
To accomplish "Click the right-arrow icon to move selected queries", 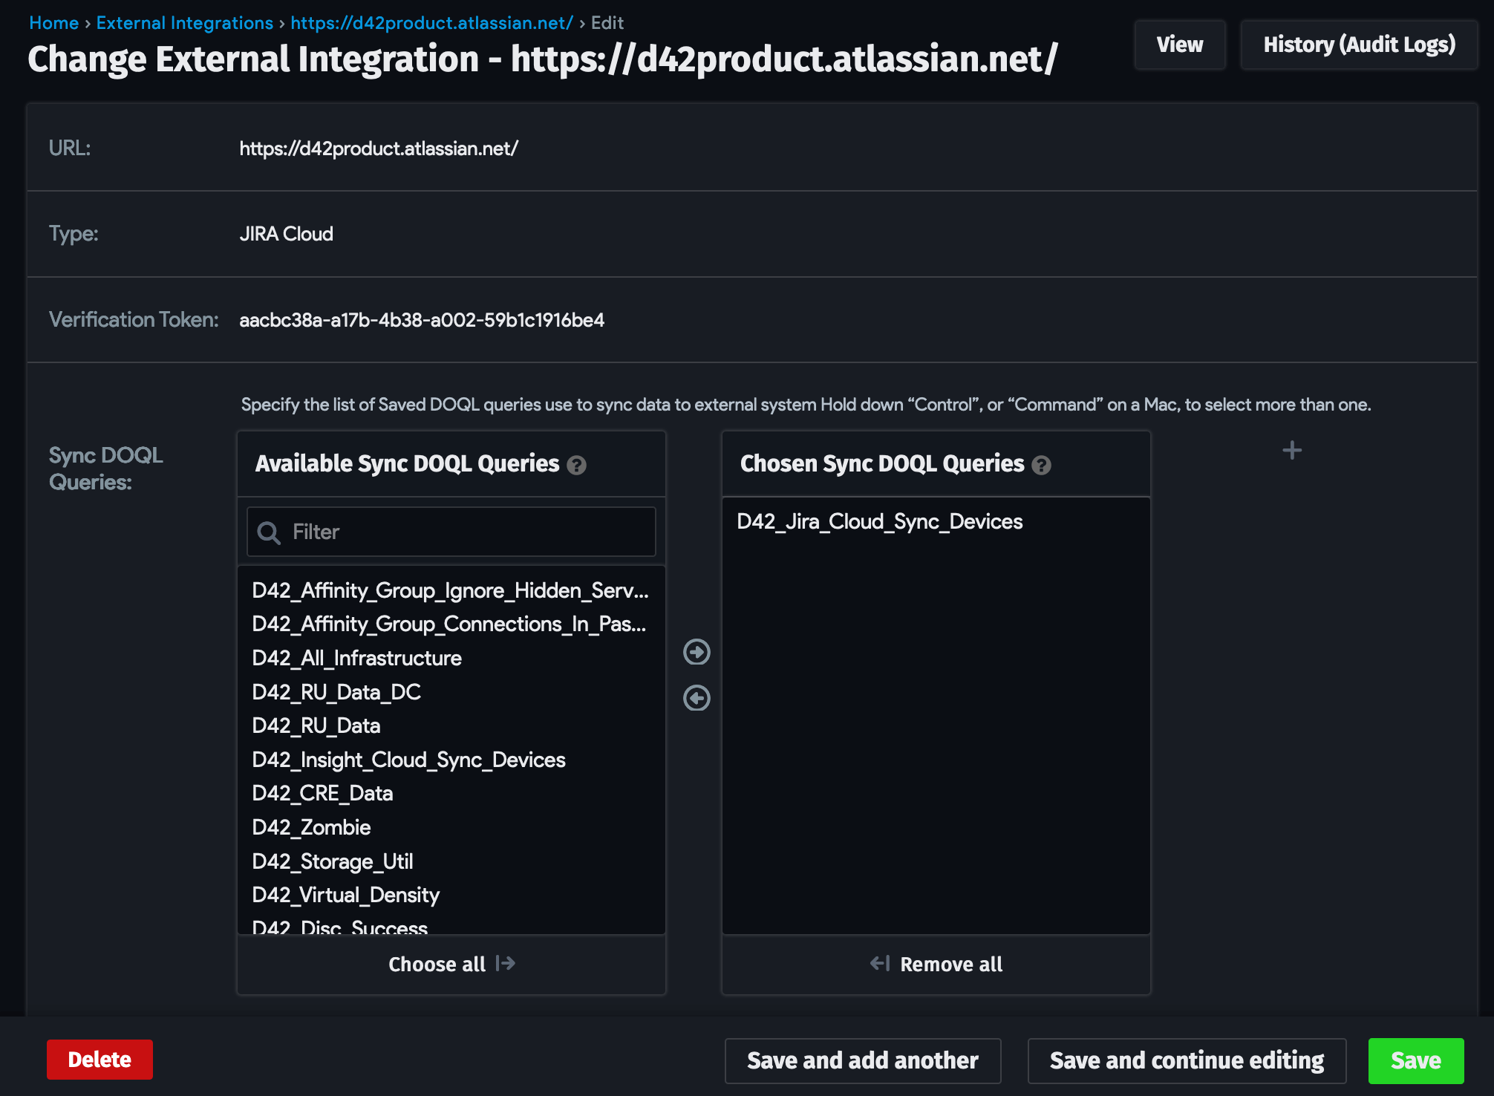I will click(x=697, y=653).
